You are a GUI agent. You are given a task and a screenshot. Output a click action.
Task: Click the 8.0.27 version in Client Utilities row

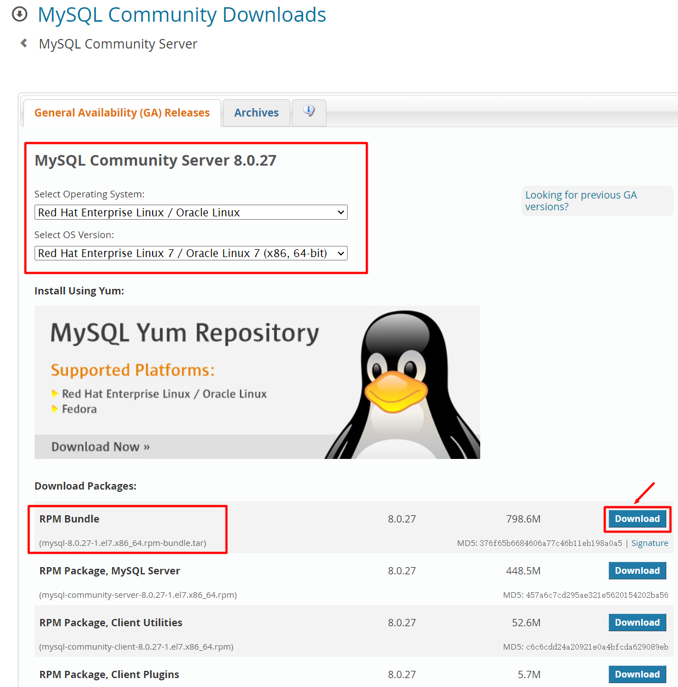point(402,622)
